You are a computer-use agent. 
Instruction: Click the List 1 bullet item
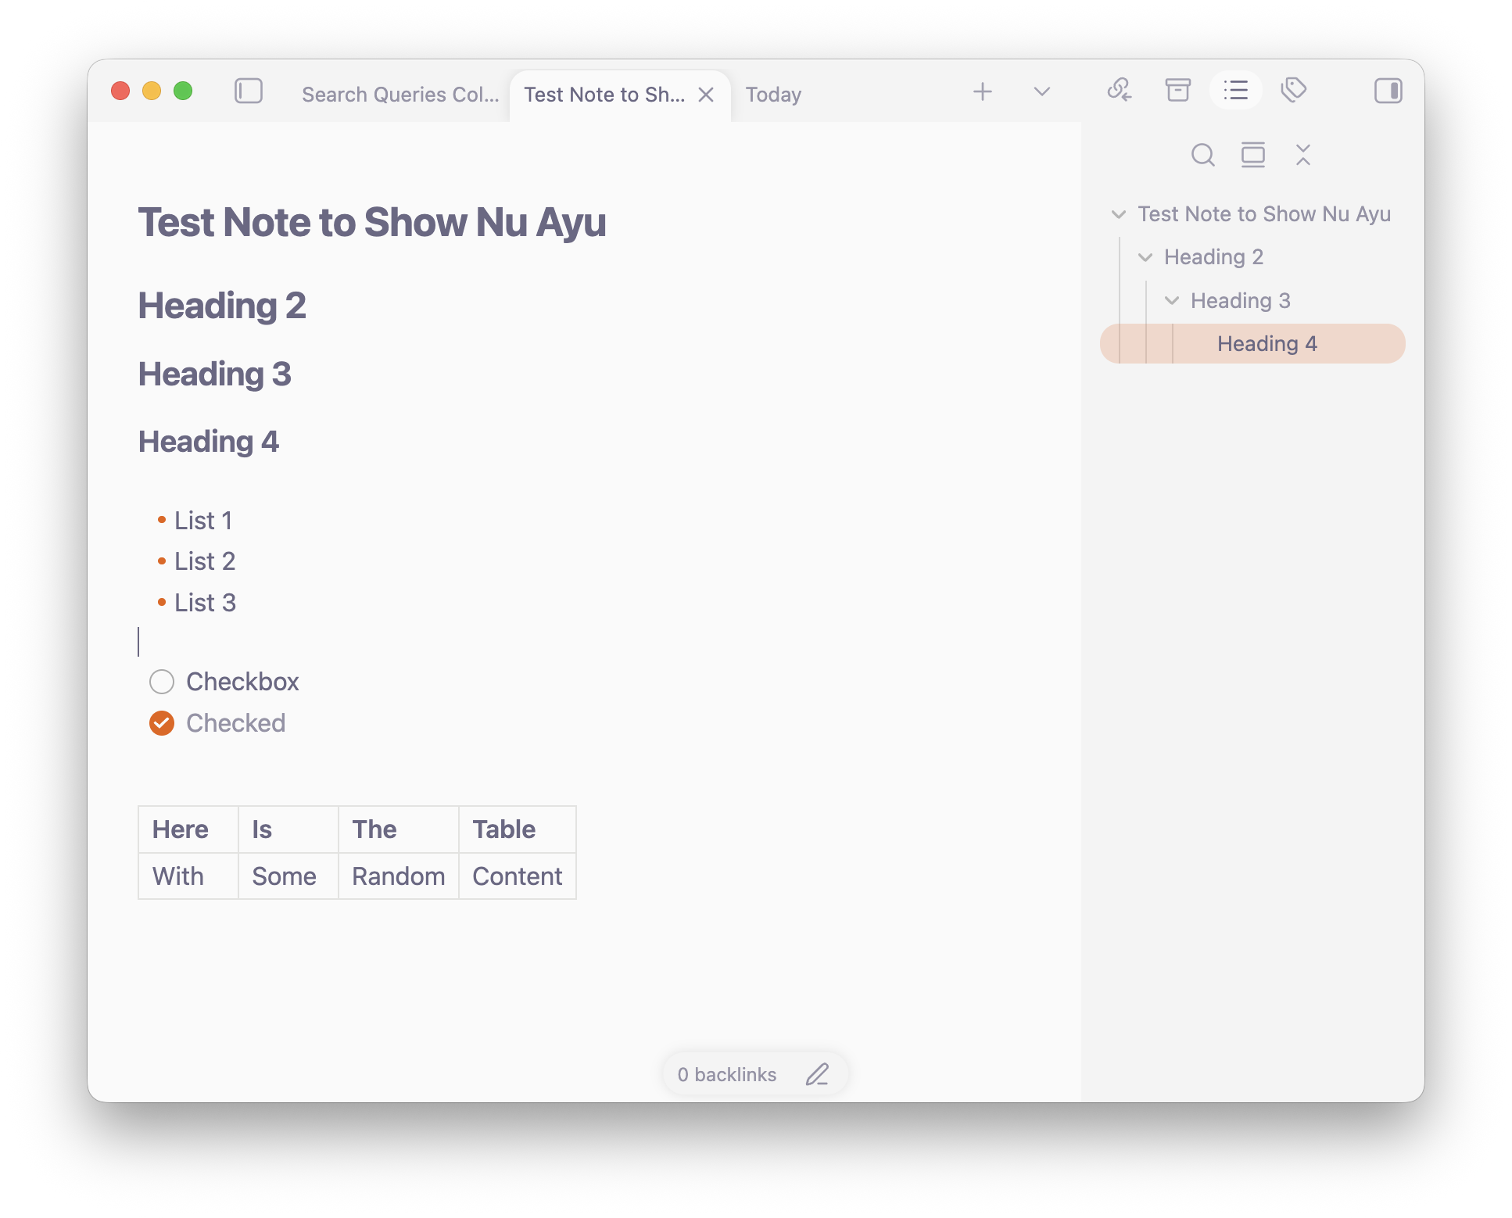point(203,521)
